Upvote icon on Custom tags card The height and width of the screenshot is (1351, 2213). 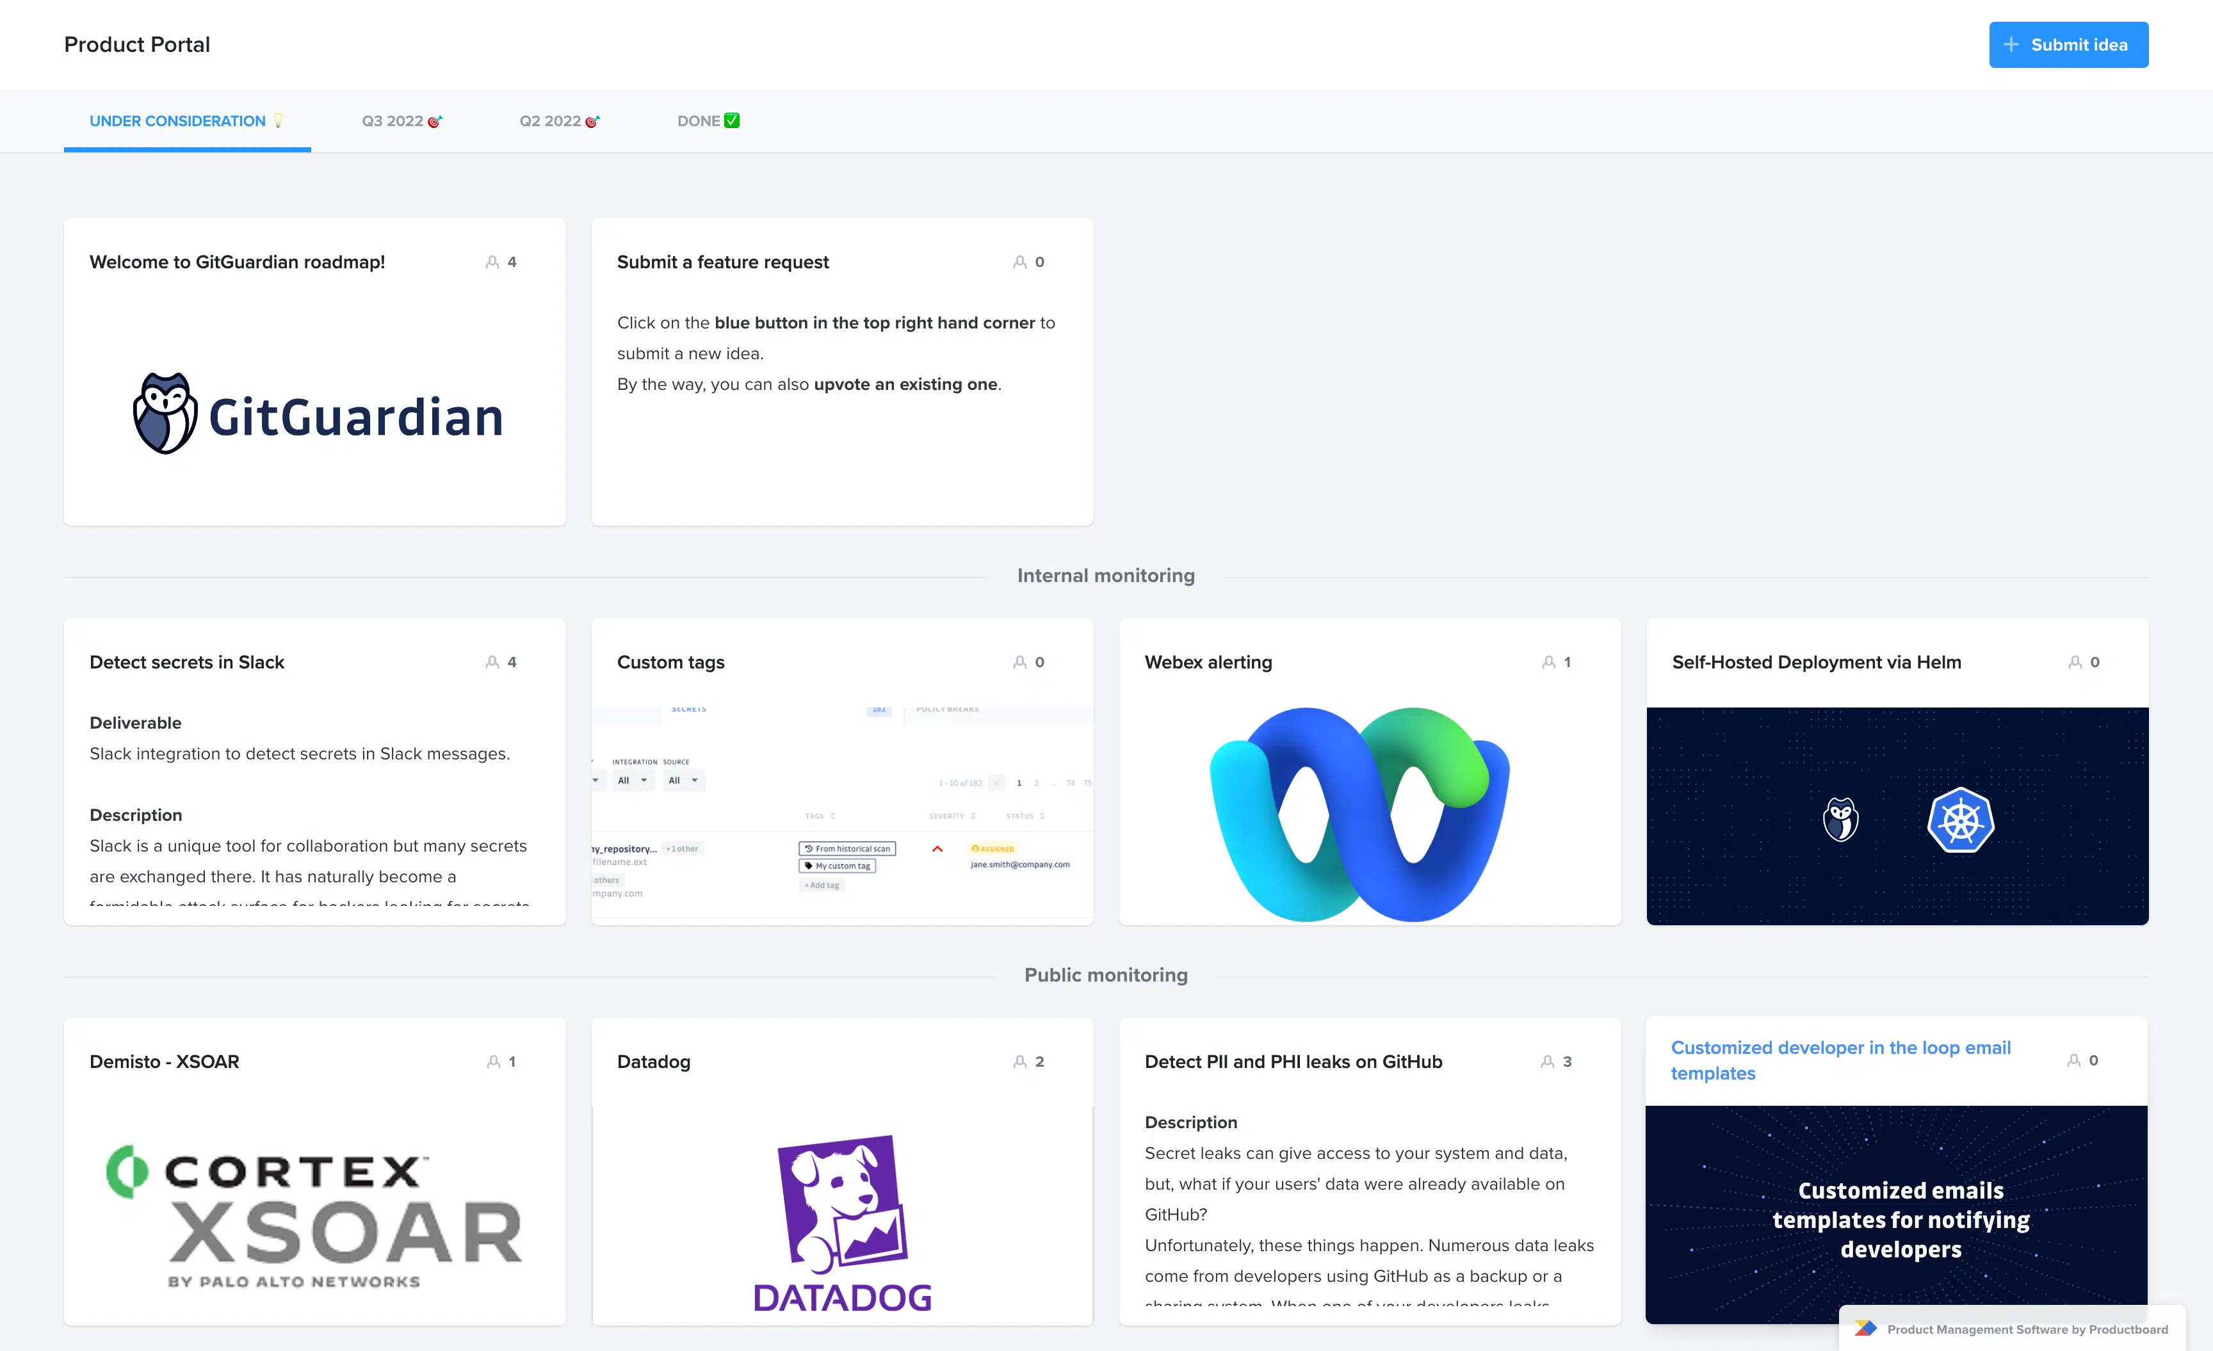pyautogui.click(x=1019, y=662)
